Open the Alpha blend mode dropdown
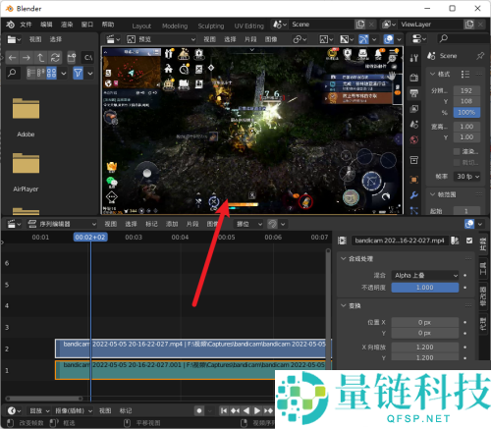 tap(425, 276)
